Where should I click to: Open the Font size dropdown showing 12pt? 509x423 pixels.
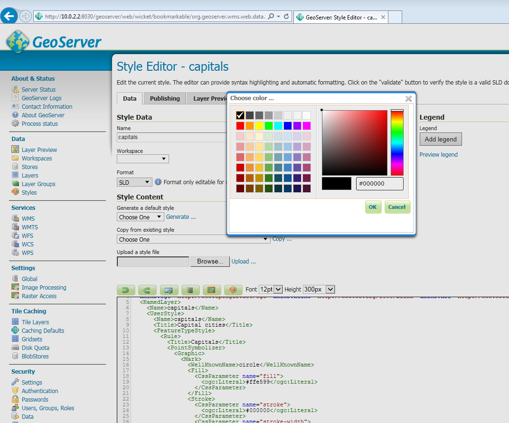271,289
